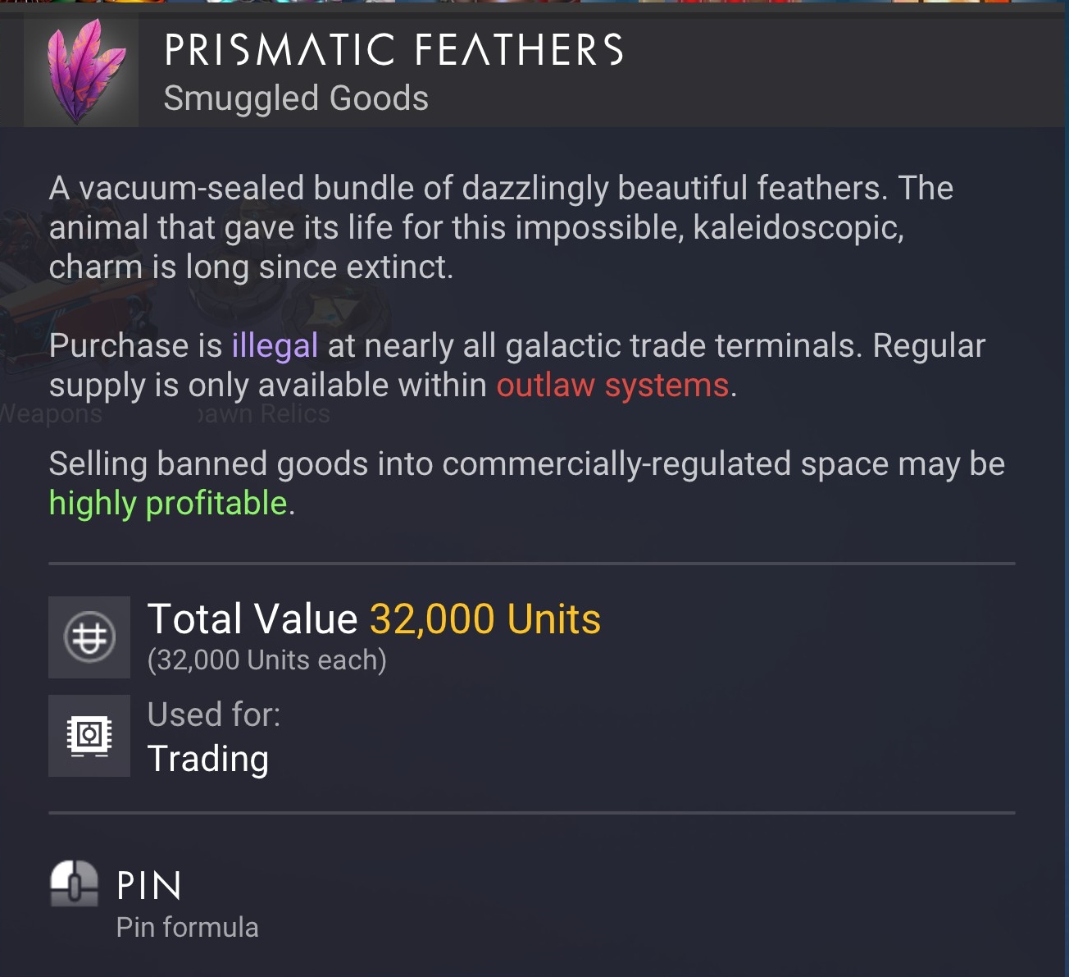Click the Total Value label

point(252,619)
